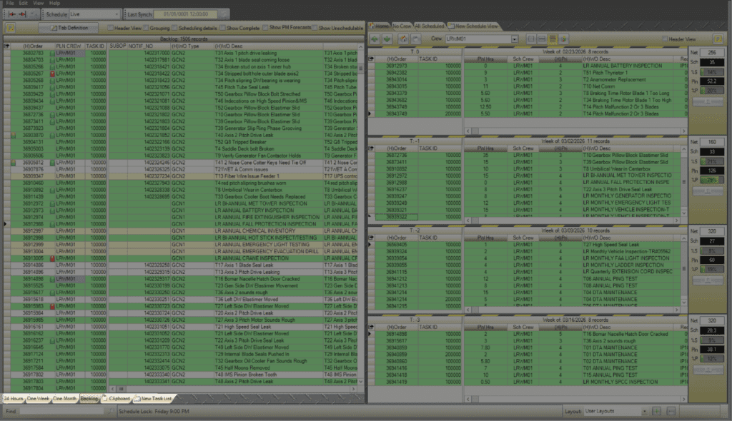Click the red left-arrow icon in top toolbar
Image resolution: width=732 pixels, height=421 pixels.
(11, 14)
